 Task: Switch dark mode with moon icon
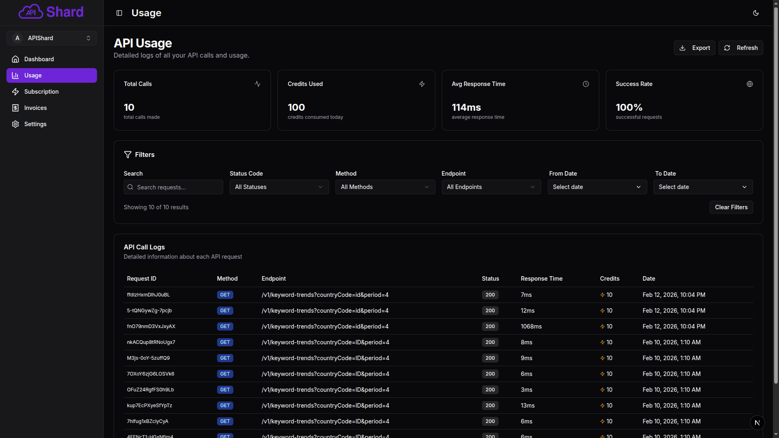[756, 13]
